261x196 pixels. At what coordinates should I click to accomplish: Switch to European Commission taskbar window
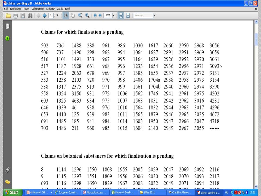point(67,192)
